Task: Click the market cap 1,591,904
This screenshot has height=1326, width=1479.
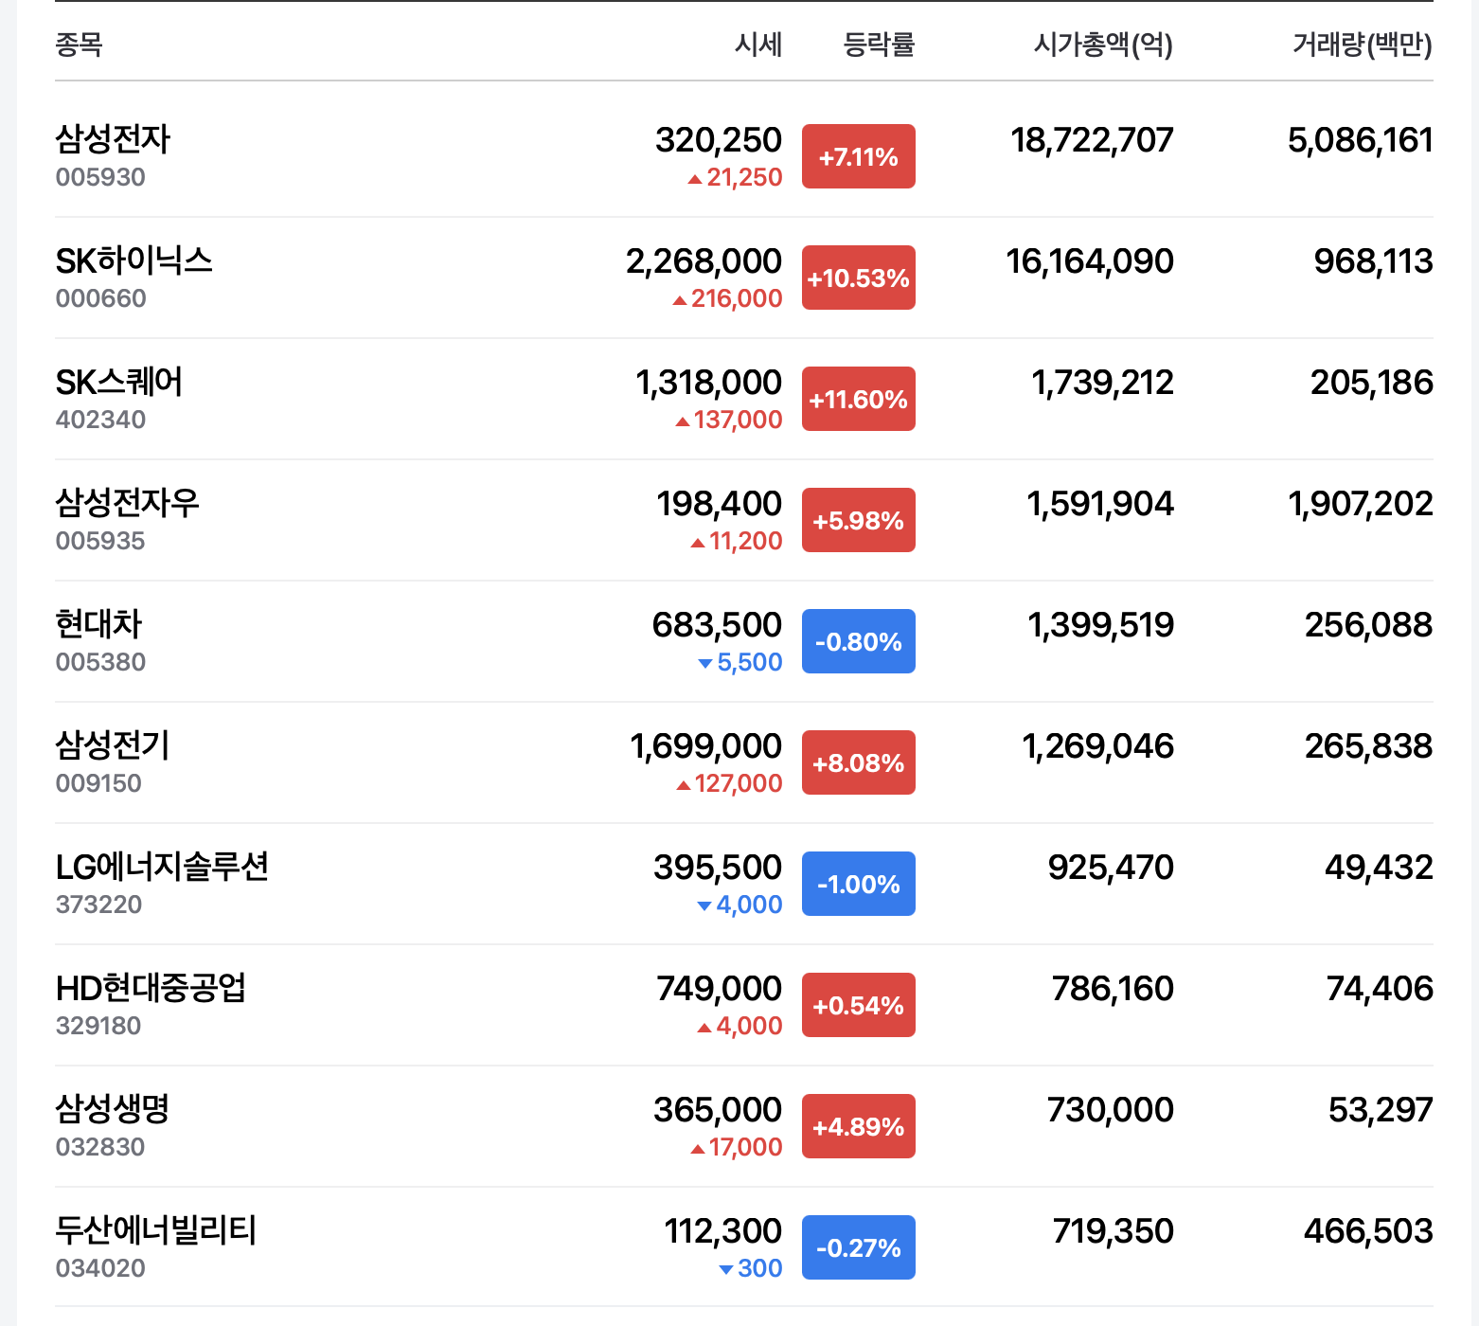Action: click(1100, 504)
